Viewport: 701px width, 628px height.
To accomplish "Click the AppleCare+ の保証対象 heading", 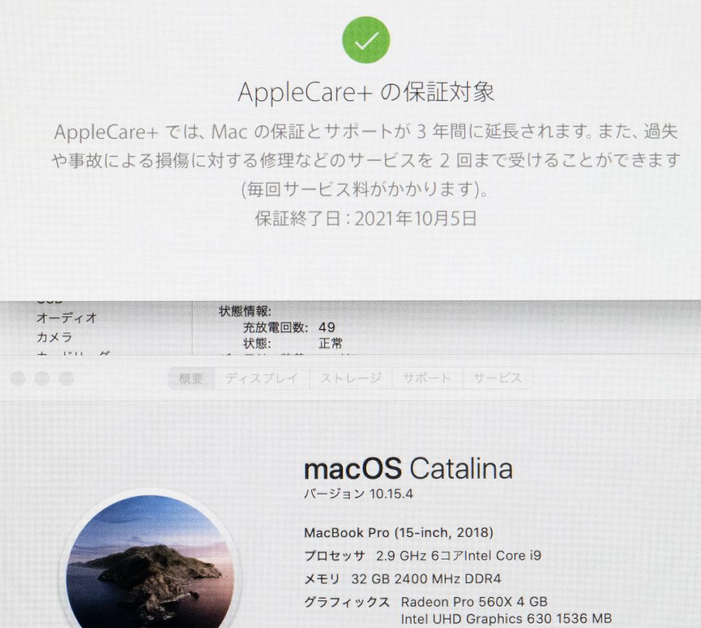I will click(x=366, y=92).
